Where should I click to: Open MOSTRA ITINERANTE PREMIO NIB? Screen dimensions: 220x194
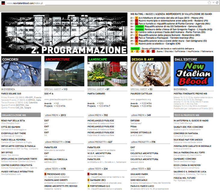(190, 94)
